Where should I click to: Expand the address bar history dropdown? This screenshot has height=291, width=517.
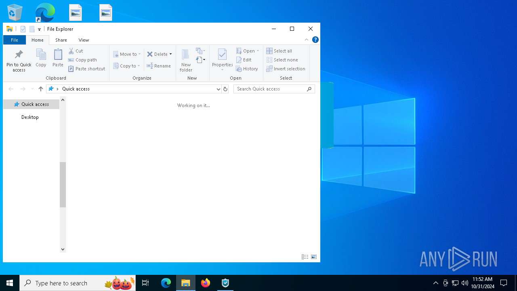pos(219,89)
